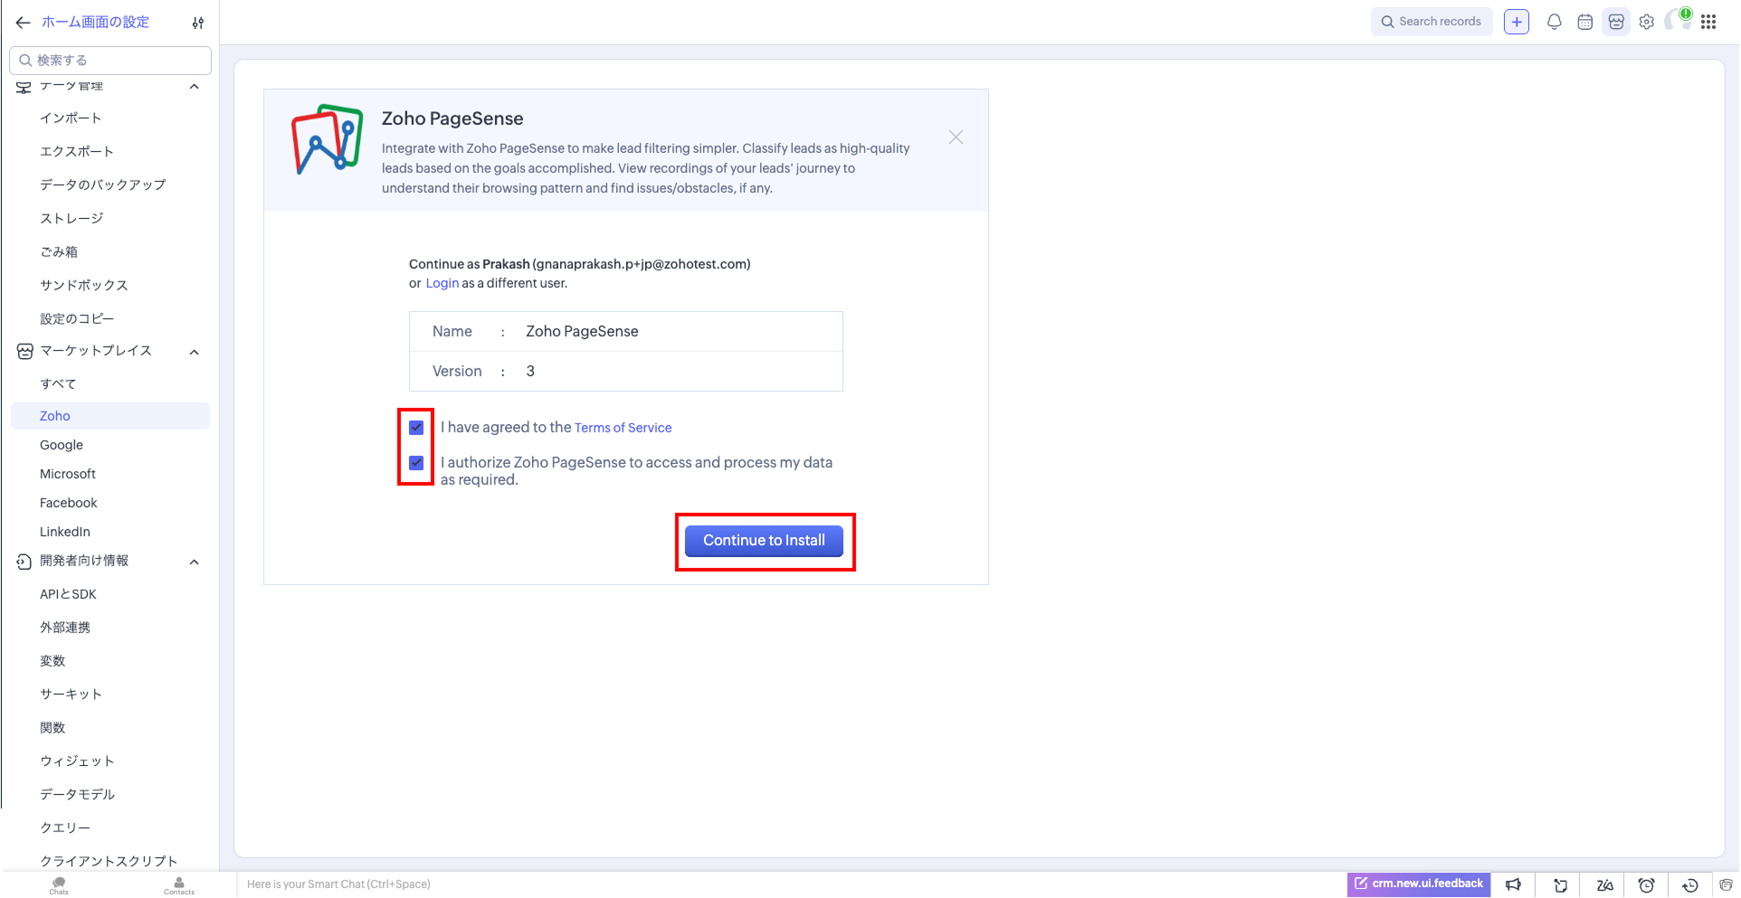Open the reminders alarm clock icon
This screenshot has width=1741, height=898.
(1646, 884)
